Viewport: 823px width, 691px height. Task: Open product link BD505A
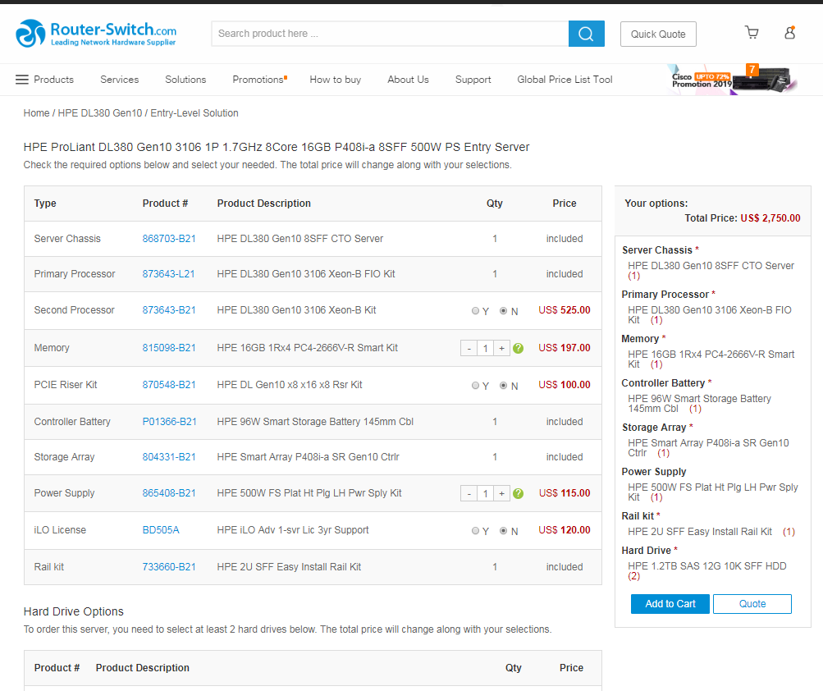coord(161,530)
